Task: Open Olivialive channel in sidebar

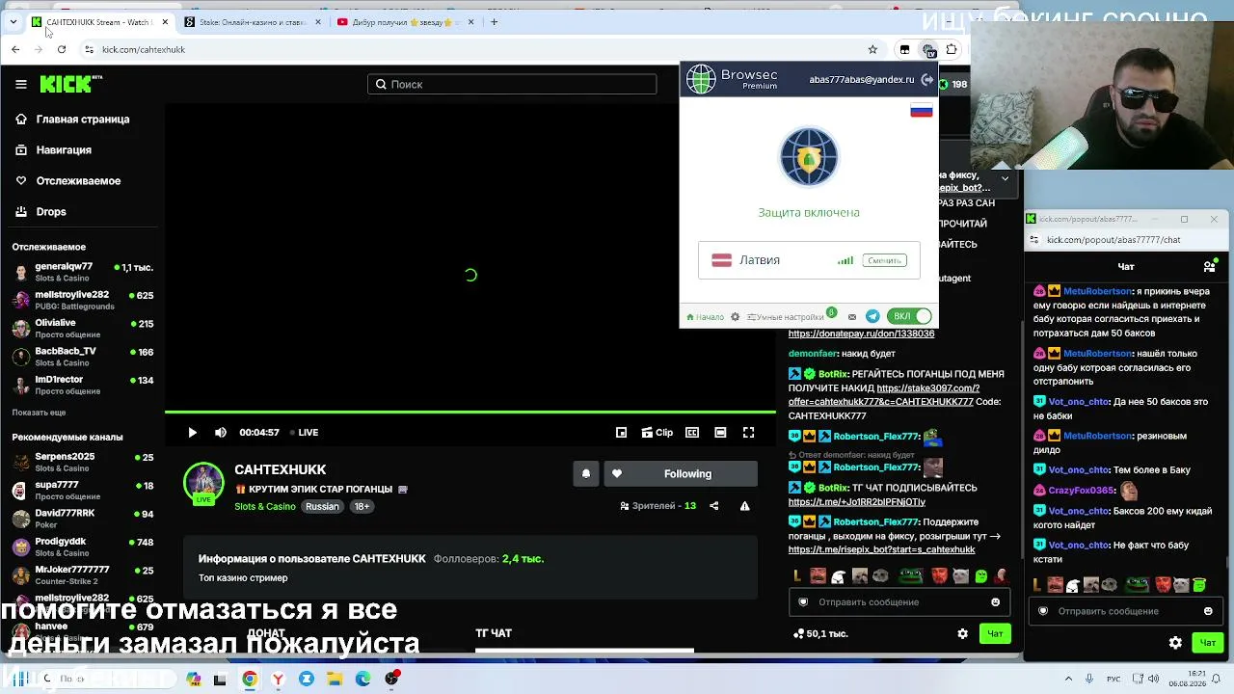Action: click(83, 329)
